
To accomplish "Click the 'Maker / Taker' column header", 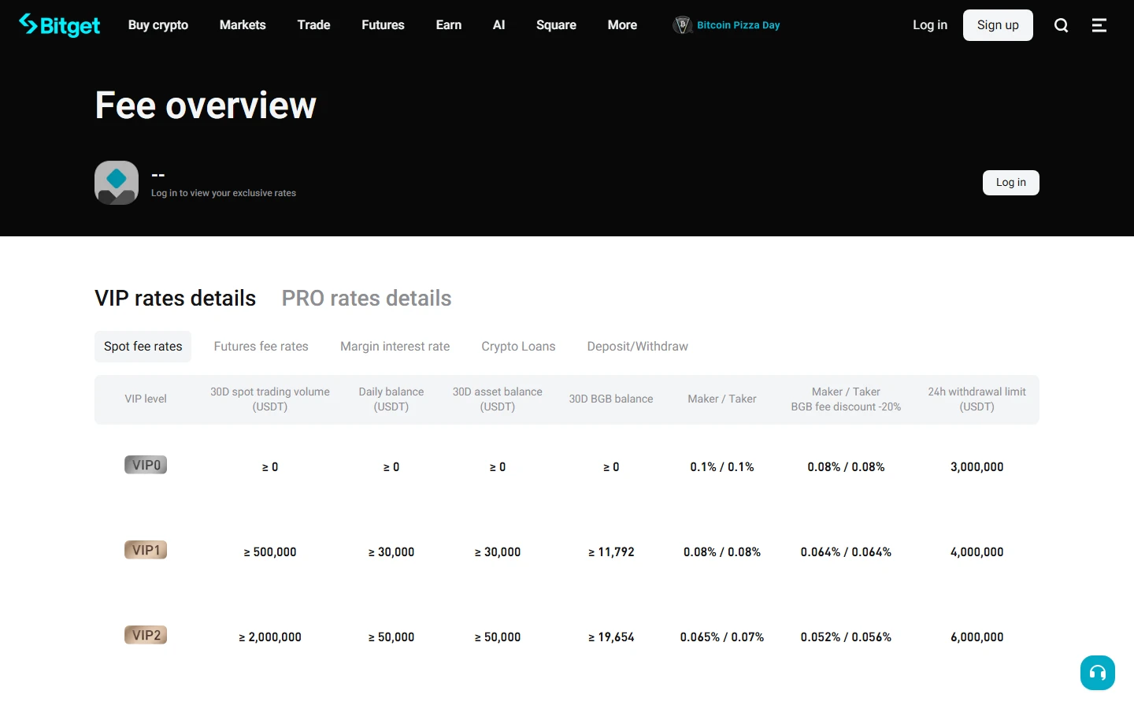I will click(x=722, y=399).
